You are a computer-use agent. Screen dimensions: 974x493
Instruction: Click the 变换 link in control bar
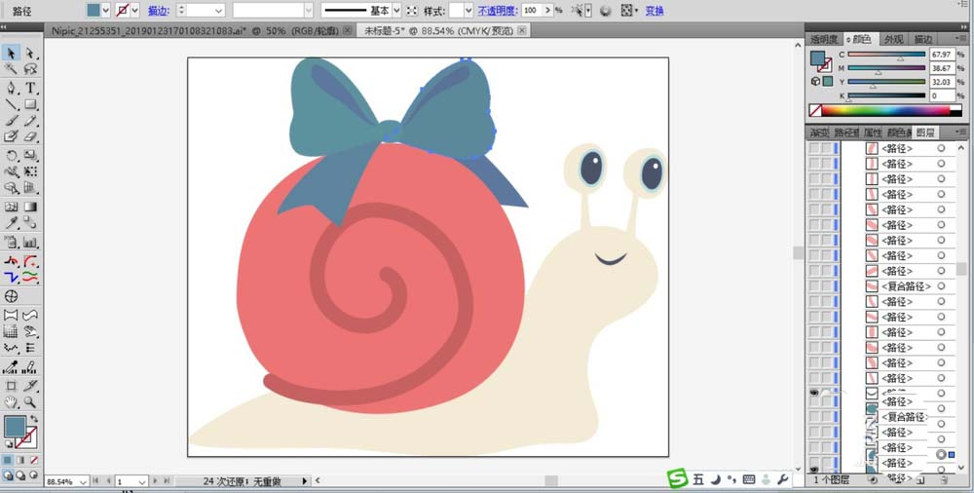click(655, 10)
